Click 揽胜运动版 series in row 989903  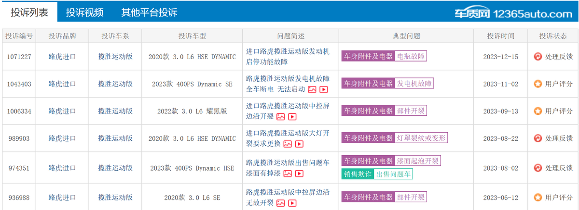tap(115, 138)
